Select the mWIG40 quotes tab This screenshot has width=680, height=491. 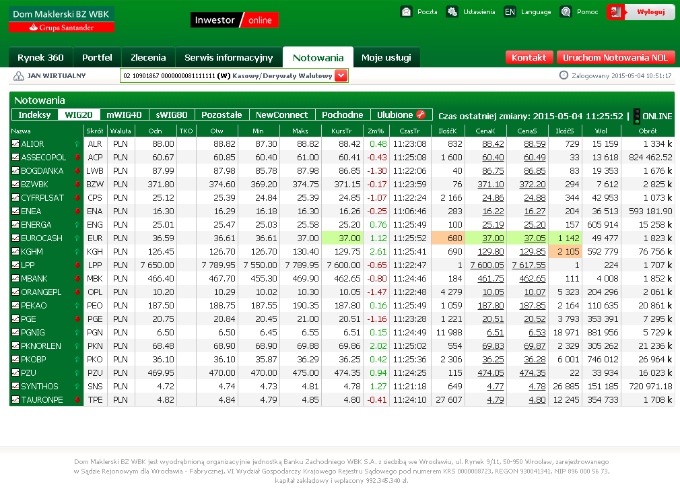(x=124, y=114)
